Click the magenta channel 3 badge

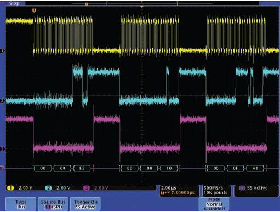pos(86,188)
